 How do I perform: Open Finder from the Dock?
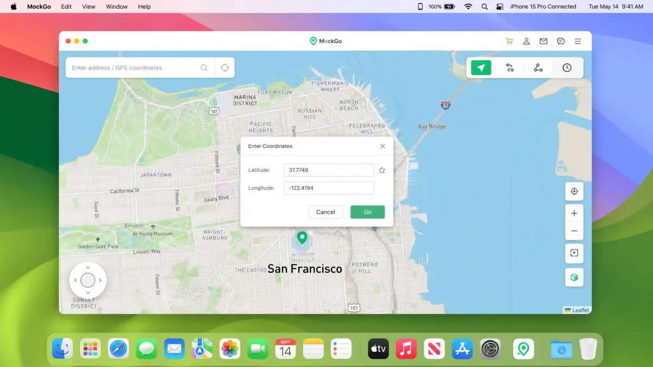[x=63, y=349]
